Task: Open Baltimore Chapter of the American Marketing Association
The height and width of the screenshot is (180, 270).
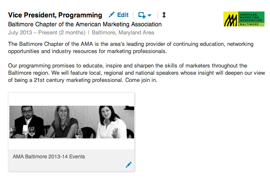Action: pyautogui.click(x=85, y=24)
